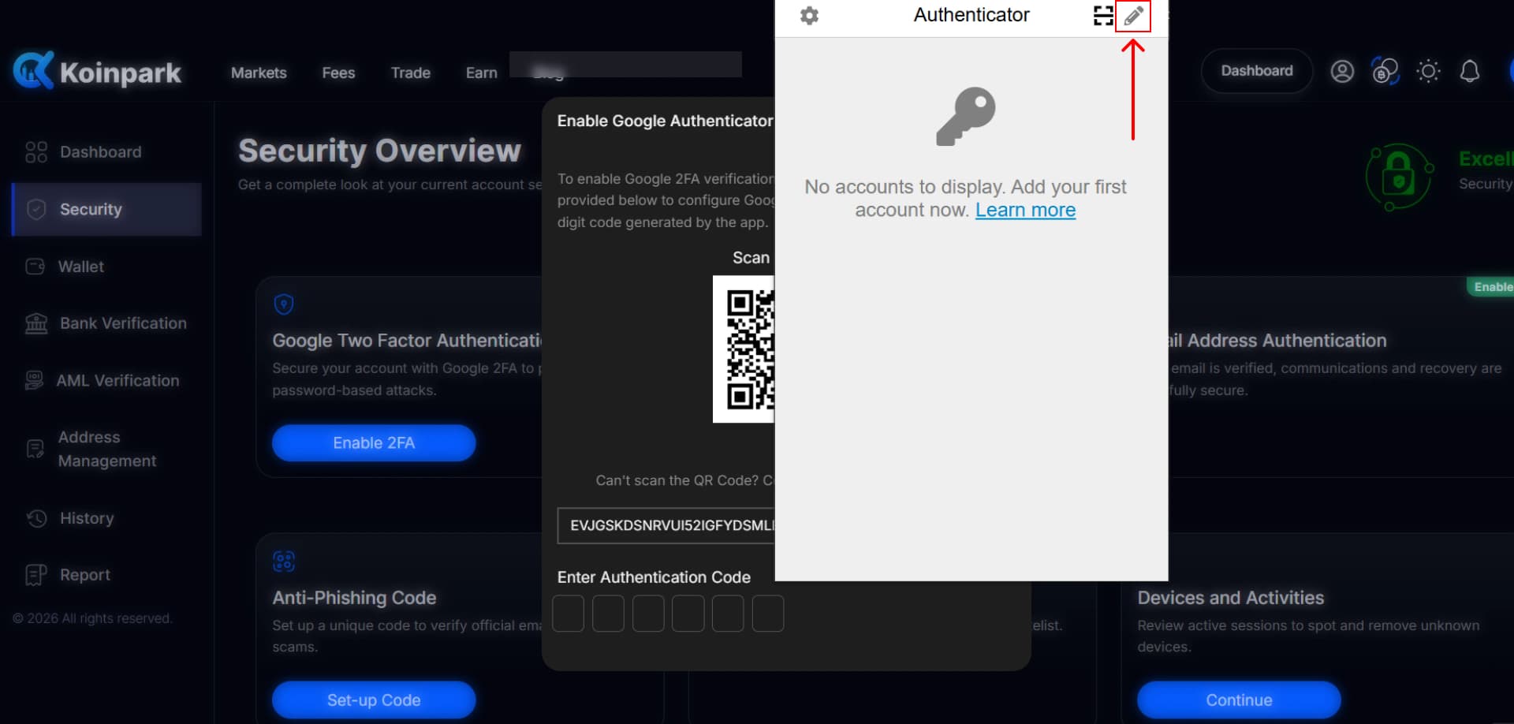Click the QR code image
The image size is (1514, 724).
[744, 349]
